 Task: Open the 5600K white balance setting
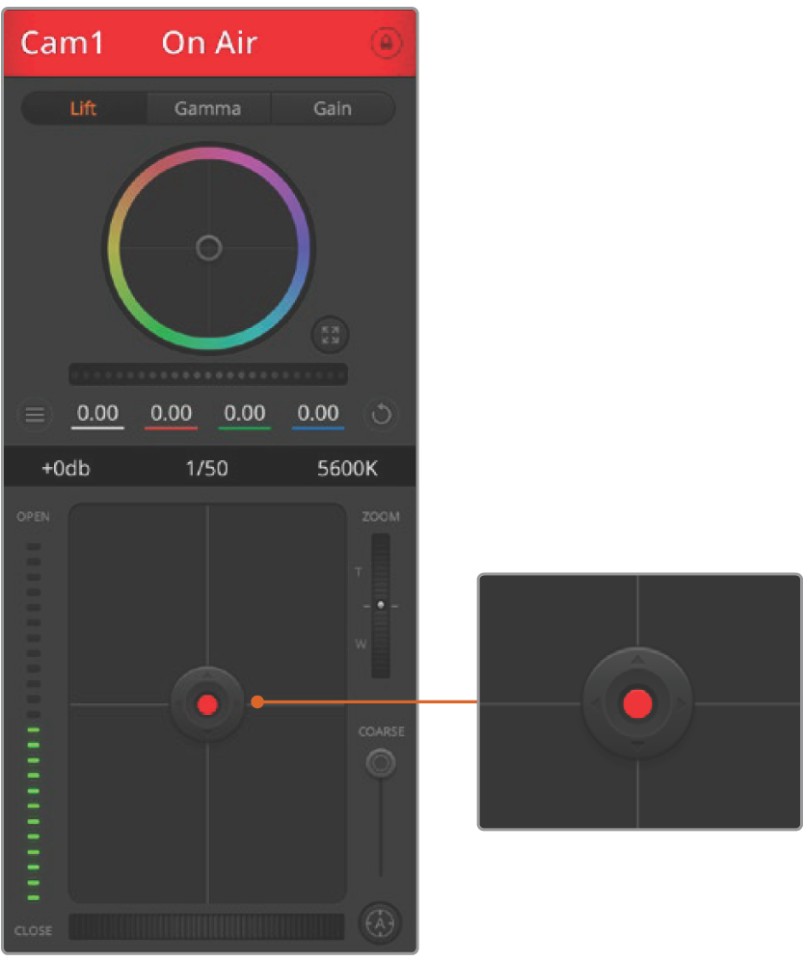(347, 470)
